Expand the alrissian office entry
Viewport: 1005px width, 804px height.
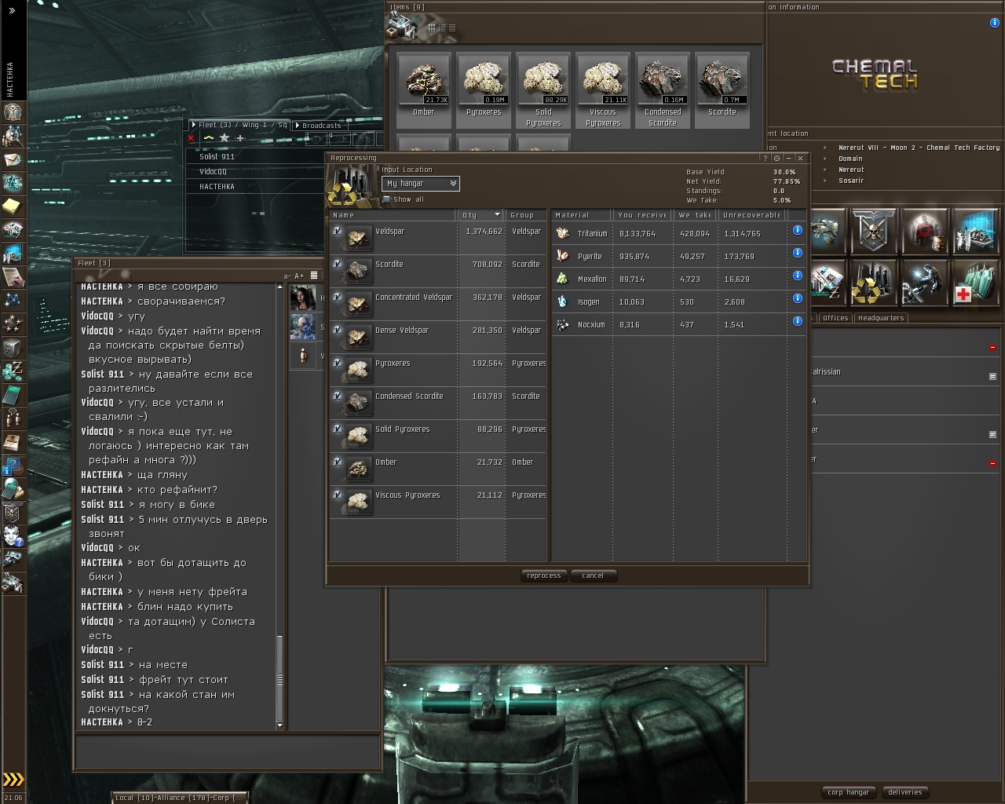pos(992,376)
